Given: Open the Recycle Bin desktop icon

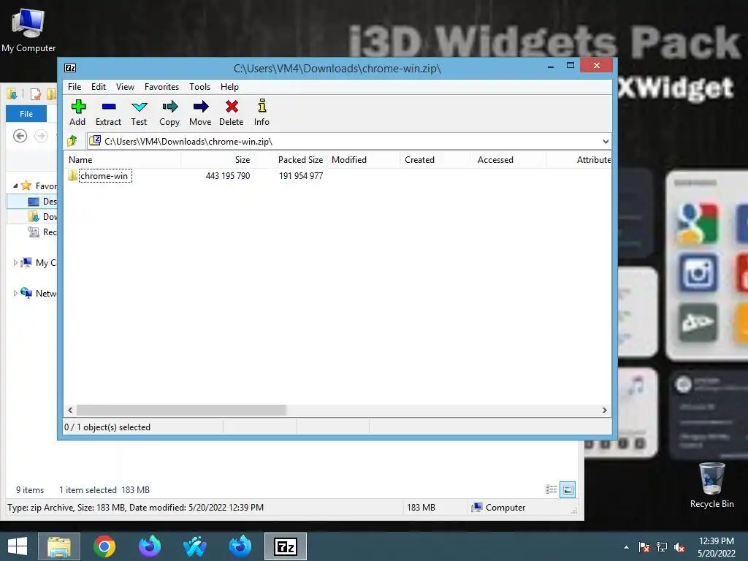Looking at the screenshot, I should point(711,485).
